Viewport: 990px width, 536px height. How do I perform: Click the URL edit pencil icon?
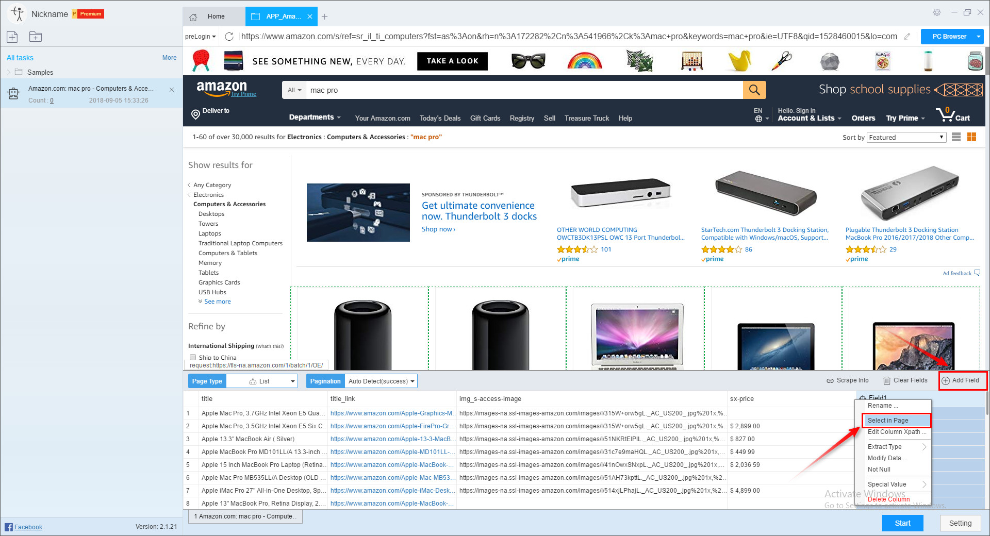pos(907,37)
